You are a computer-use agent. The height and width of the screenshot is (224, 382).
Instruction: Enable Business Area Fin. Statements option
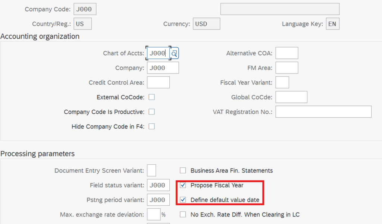[183, 171]
